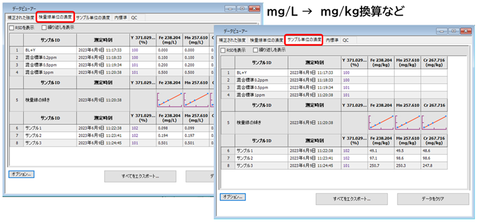
Task: Select 48.6 Cr value of サンプル1, front window
Action: (x=433, y=151)
